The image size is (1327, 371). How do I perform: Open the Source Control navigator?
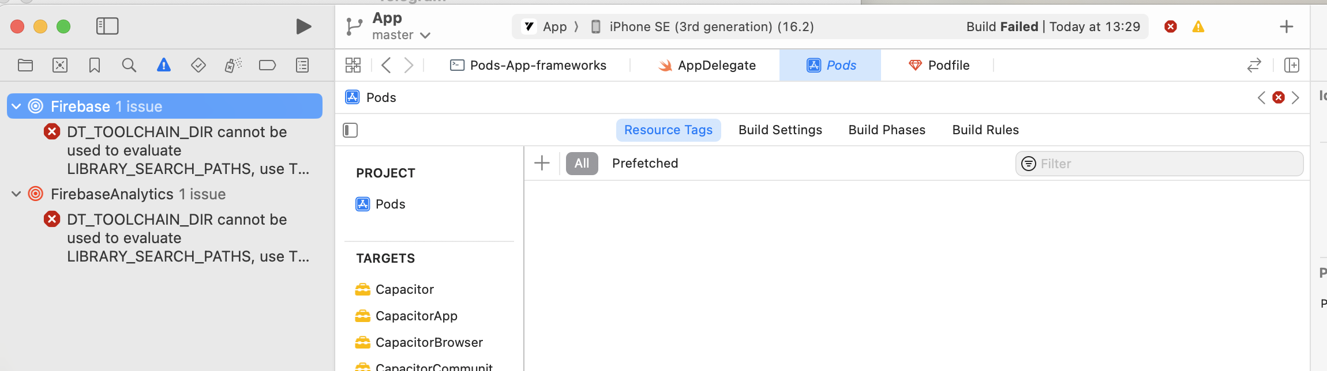tap(60, 65)
